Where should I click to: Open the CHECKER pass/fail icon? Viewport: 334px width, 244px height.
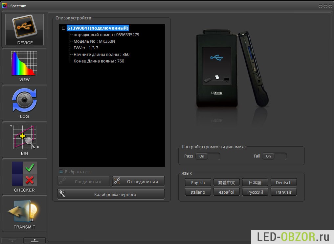click(x=24, y=176)
